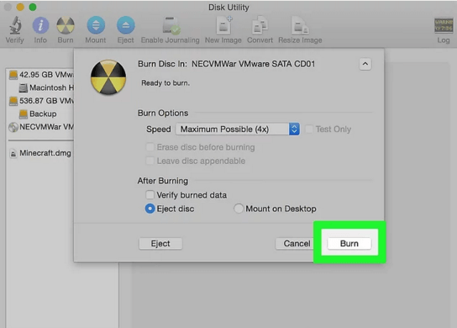Click the Eject toolbar icon
The image size is (457, 328).
click(x=126, y=26)
